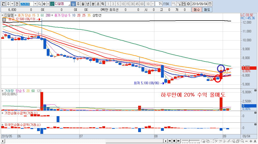The height and width of the screenshot is (144, 258).
Task: Close the institutional net-buy panel X
Action: click(255, 113)
